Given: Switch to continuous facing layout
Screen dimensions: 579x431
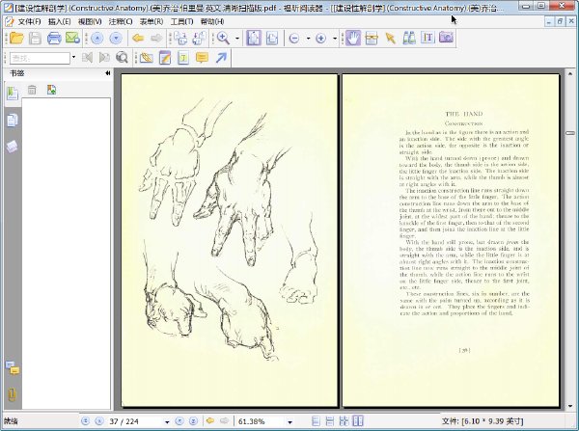Looking at the screenshot, I should pyautogui.click(x=344, y=421).
